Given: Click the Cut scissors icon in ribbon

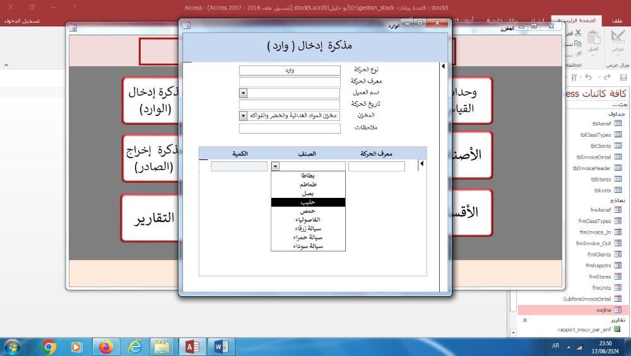Looking at the screenshot, I should (x=578, y=33).
